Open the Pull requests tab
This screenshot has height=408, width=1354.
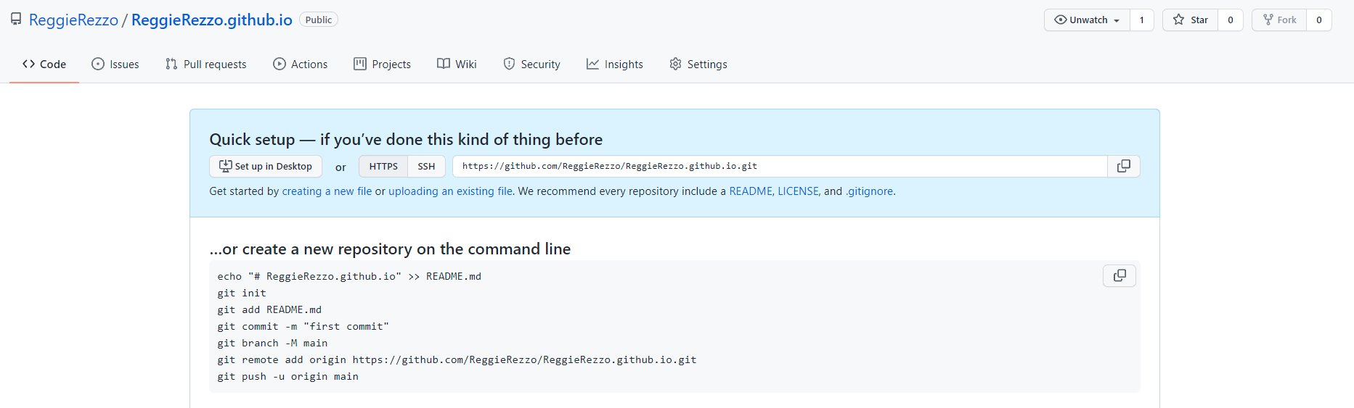[x=206, y=64]
